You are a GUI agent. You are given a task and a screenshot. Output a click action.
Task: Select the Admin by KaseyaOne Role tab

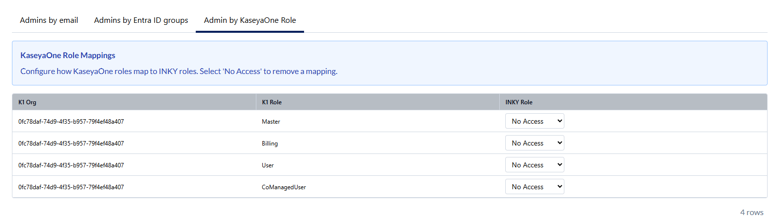tap(250, 20)
